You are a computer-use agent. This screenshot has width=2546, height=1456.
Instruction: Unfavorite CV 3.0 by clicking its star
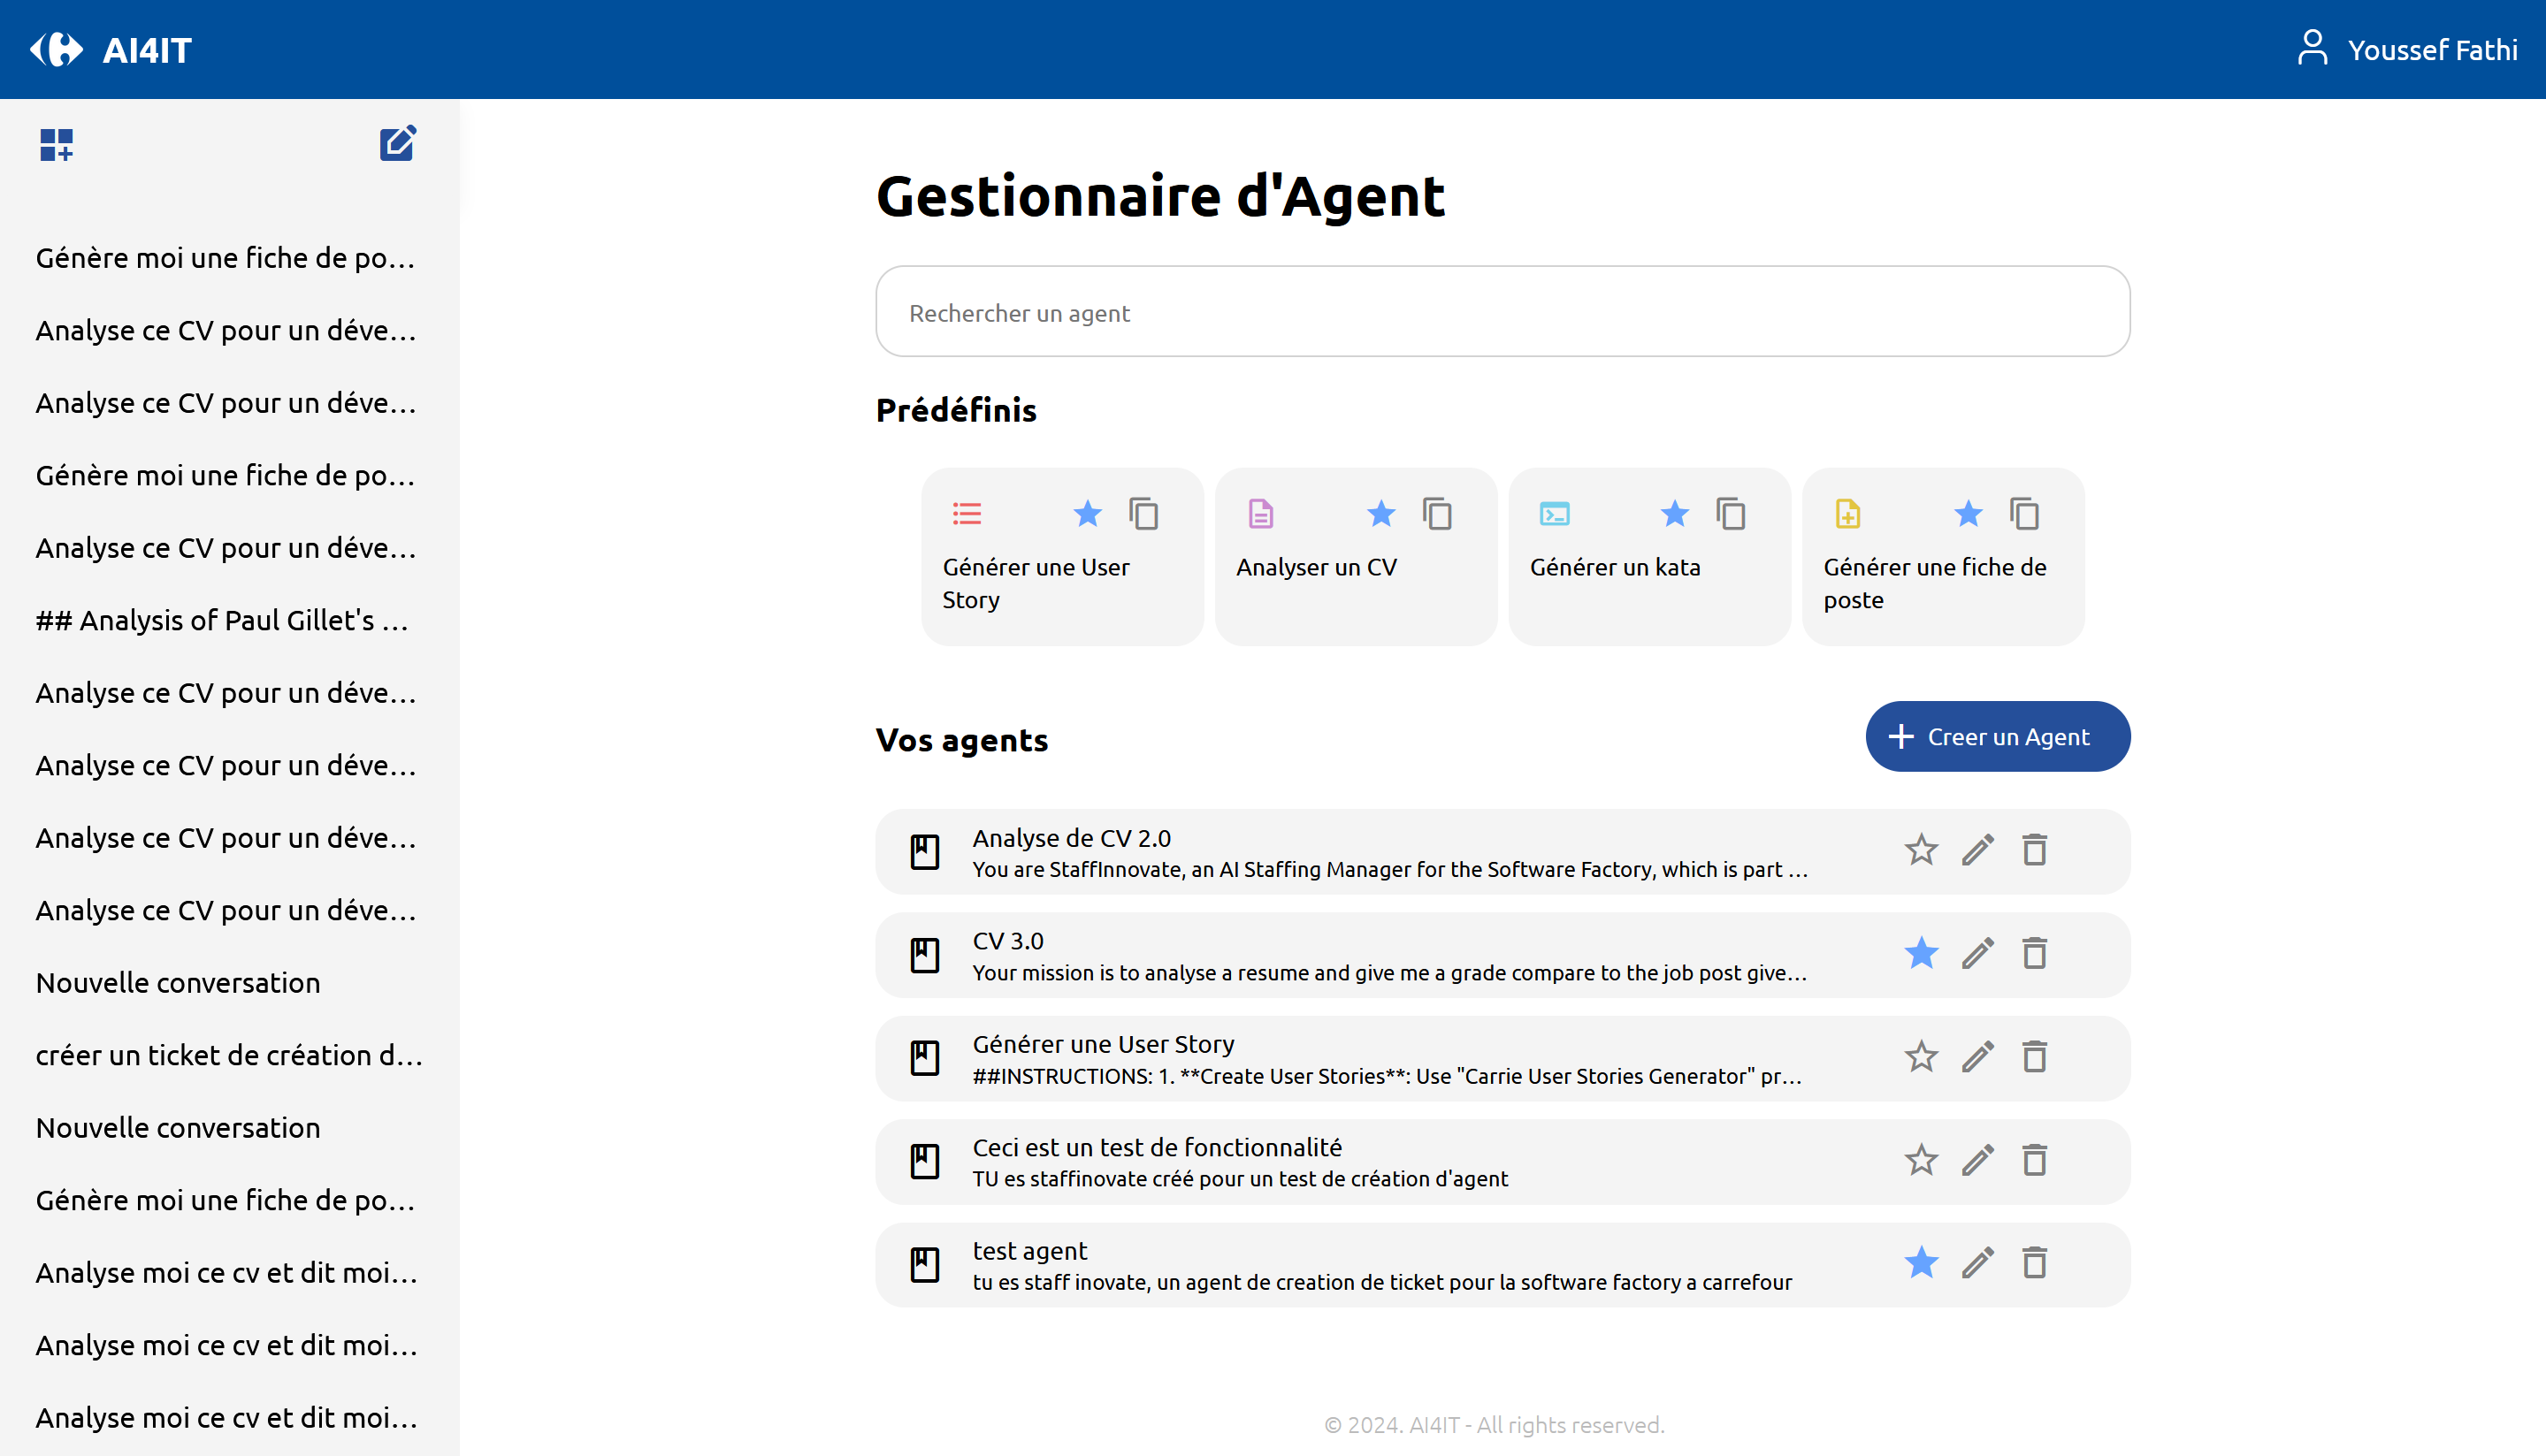(x=1920, y=954)
